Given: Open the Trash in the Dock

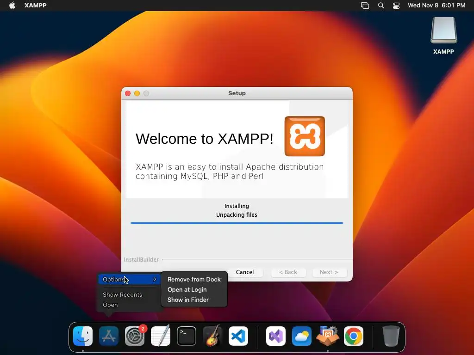Looking at the screenshot, I should click(391, 336).
